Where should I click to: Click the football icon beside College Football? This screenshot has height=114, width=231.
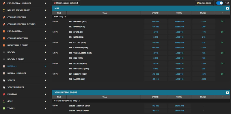[4, 17]
